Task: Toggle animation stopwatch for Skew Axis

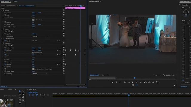Action: click(5, 62)
